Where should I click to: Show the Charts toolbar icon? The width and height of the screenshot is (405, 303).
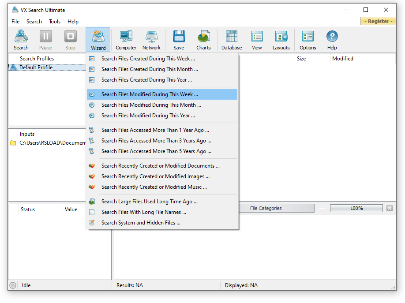[x=203, y=40]
